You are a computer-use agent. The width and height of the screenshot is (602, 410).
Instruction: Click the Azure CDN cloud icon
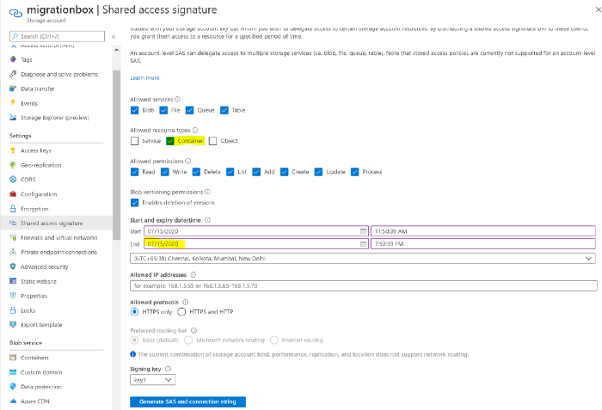tap(13, 401)
